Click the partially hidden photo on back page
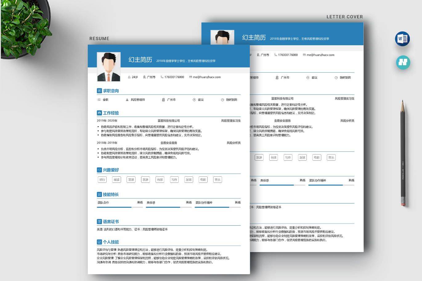The image size is (422, 281). pyautogui.click(x=222, y=38)
